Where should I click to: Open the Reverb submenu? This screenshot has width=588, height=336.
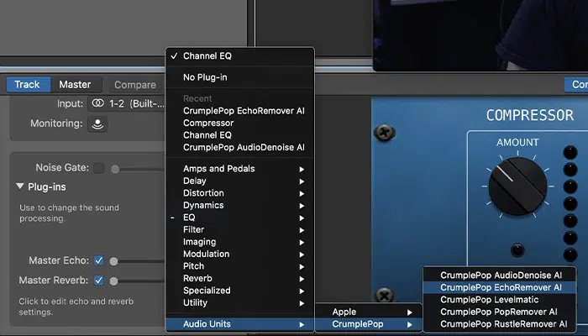click(239, 279)
